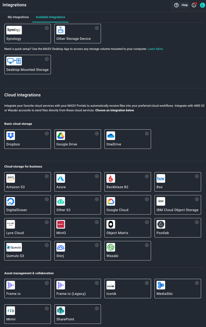Add Wasabi with its plus button
The image size is (206, 327).
[147, 245]
